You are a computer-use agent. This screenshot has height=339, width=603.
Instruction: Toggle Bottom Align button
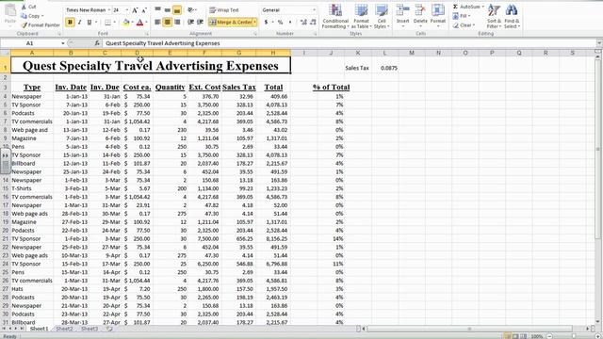click(177, 10)
